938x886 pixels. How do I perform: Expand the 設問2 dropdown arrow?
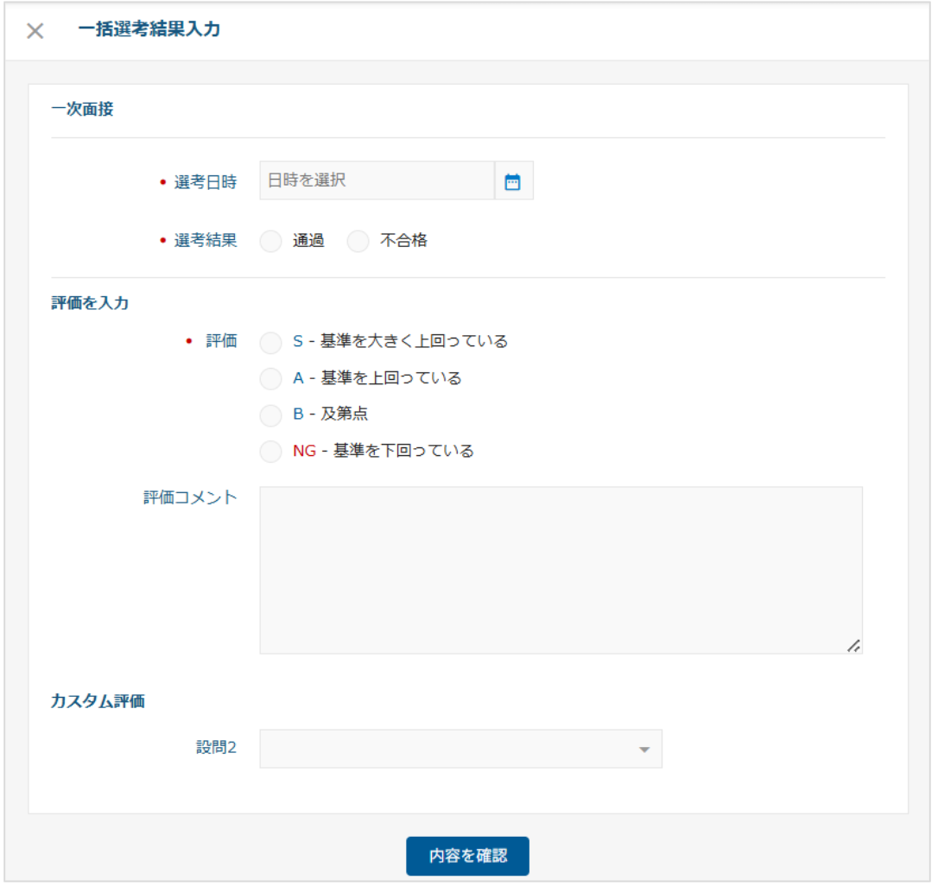pyautogui.click(x=643, y=750)
